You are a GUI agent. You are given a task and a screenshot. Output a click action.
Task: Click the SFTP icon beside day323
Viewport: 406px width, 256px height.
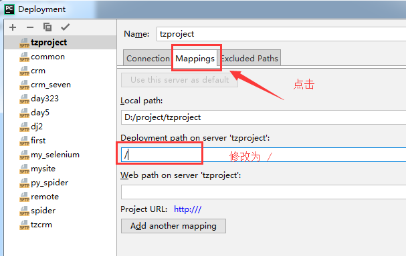point(24,99)
